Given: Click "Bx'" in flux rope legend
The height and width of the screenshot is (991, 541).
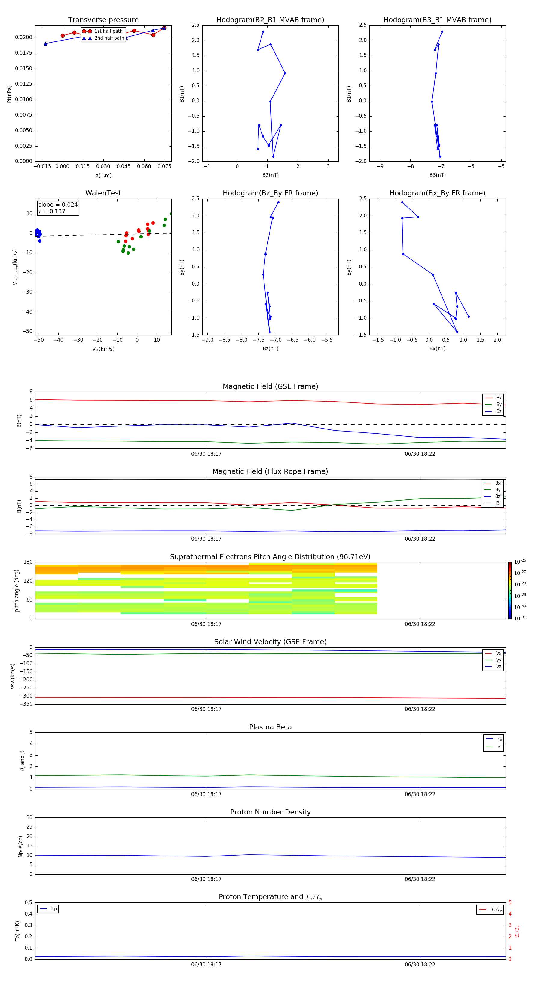Looking at the screenshot, I should (x=493, y=483).
